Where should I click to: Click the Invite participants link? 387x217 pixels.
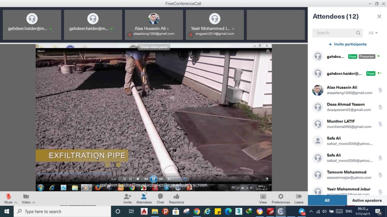tap(348, 44)
